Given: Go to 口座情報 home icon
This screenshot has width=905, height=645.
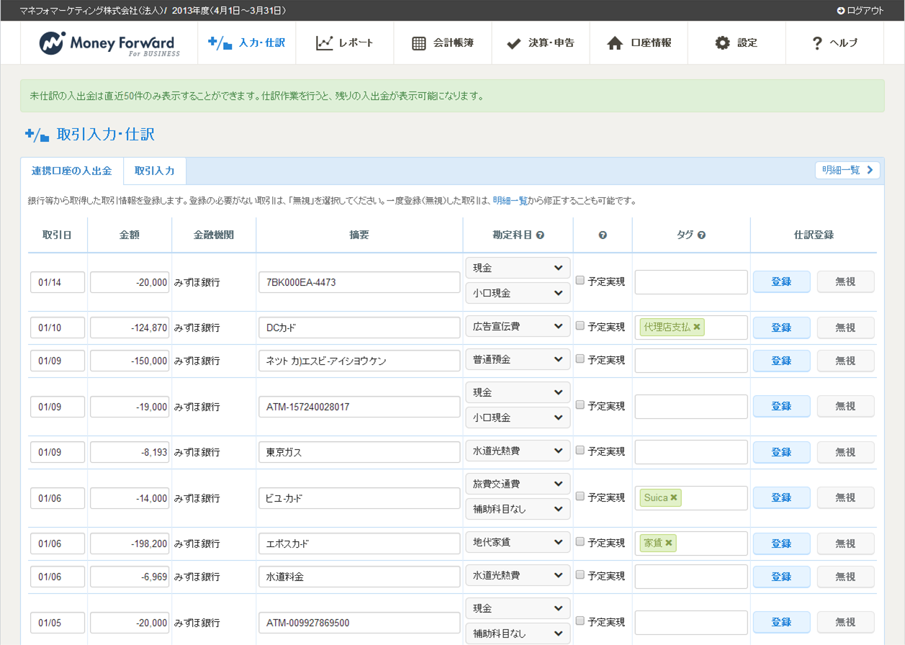Looking at the screenshot, I should 639,43.
